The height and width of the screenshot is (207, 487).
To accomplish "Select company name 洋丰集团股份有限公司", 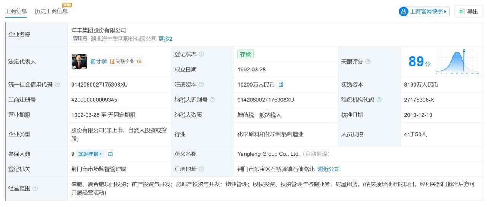I will pyautogui.click(x=99, y=30).
